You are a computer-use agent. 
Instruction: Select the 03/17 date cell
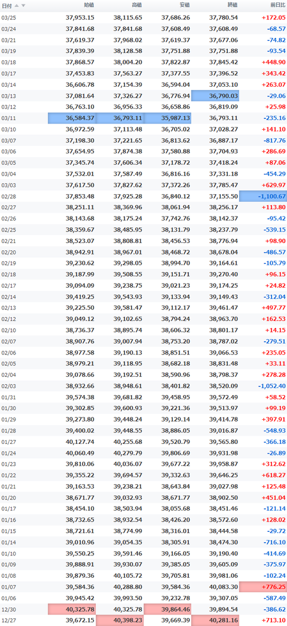pyautogui.click(x=8, y=74)
